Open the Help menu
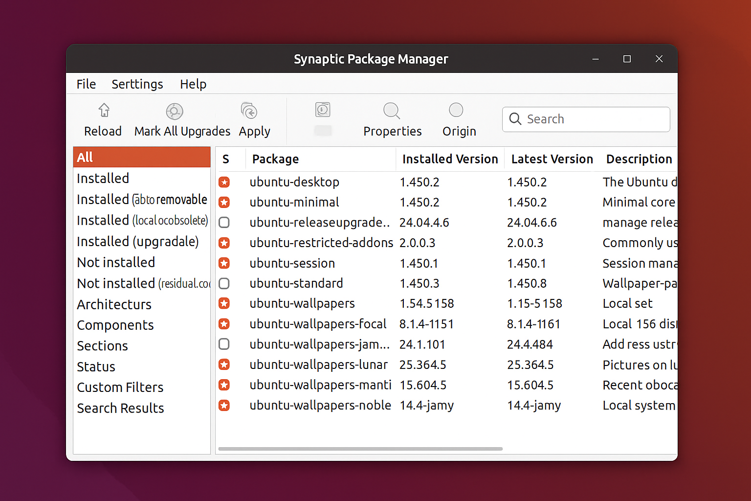 [193, 84]
